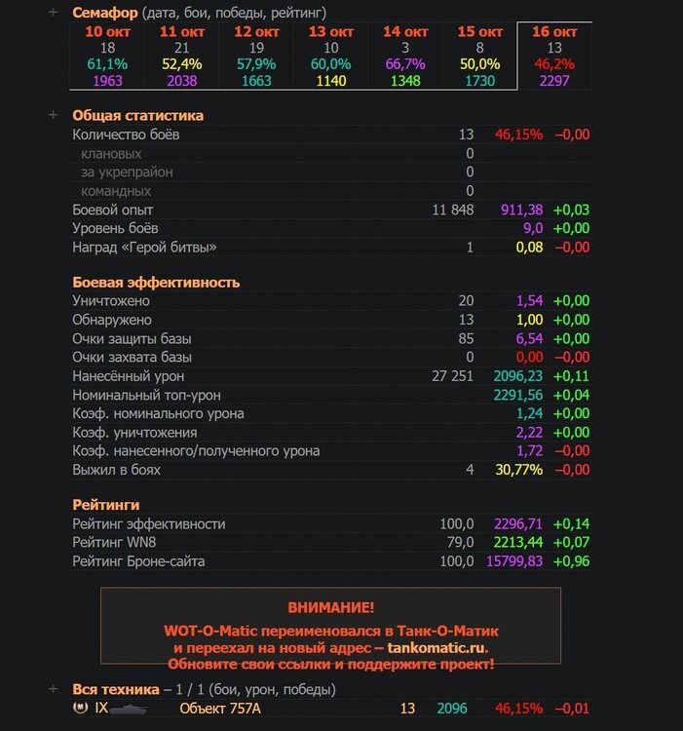Click the Уровень боёв row label

point(115,228)
